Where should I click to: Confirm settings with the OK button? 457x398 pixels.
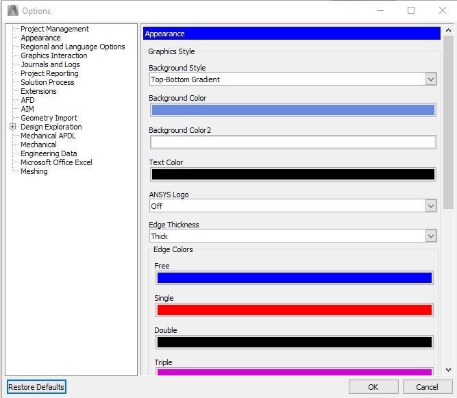(373, 387)
